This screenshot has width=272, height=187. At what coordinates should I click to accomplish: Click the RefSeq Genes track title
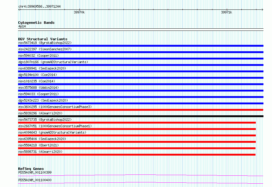click(x=31, y=169)
